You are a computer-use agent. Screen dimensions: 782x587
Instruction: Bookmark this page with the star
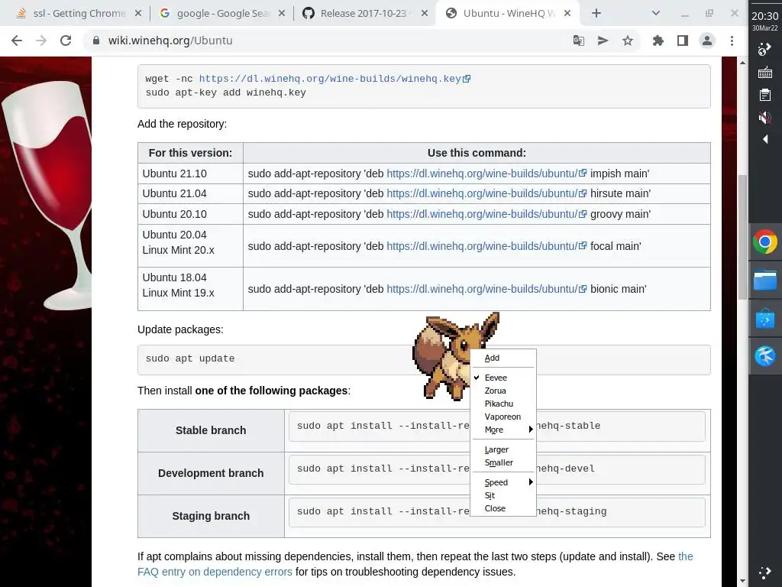click(628, 41)
